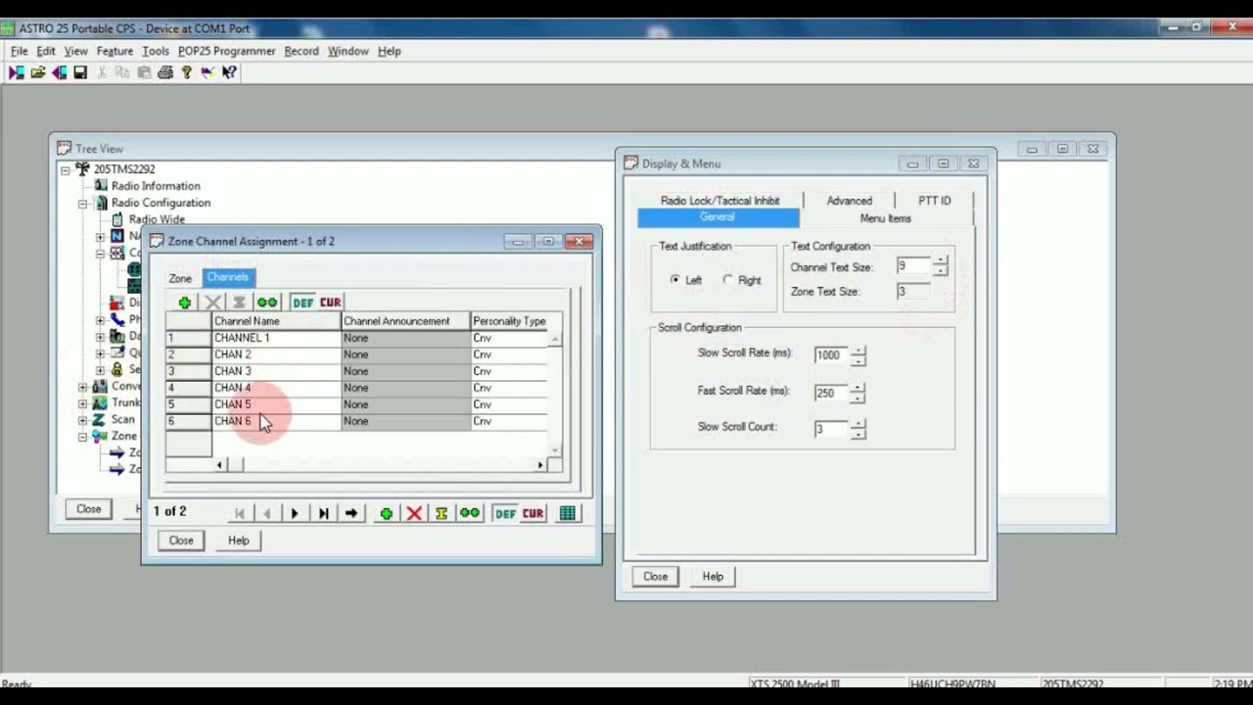Click the yellow question mark help icon
Image resolution: width=1253 pixels, height=705 pixels.
click(186, 72)
